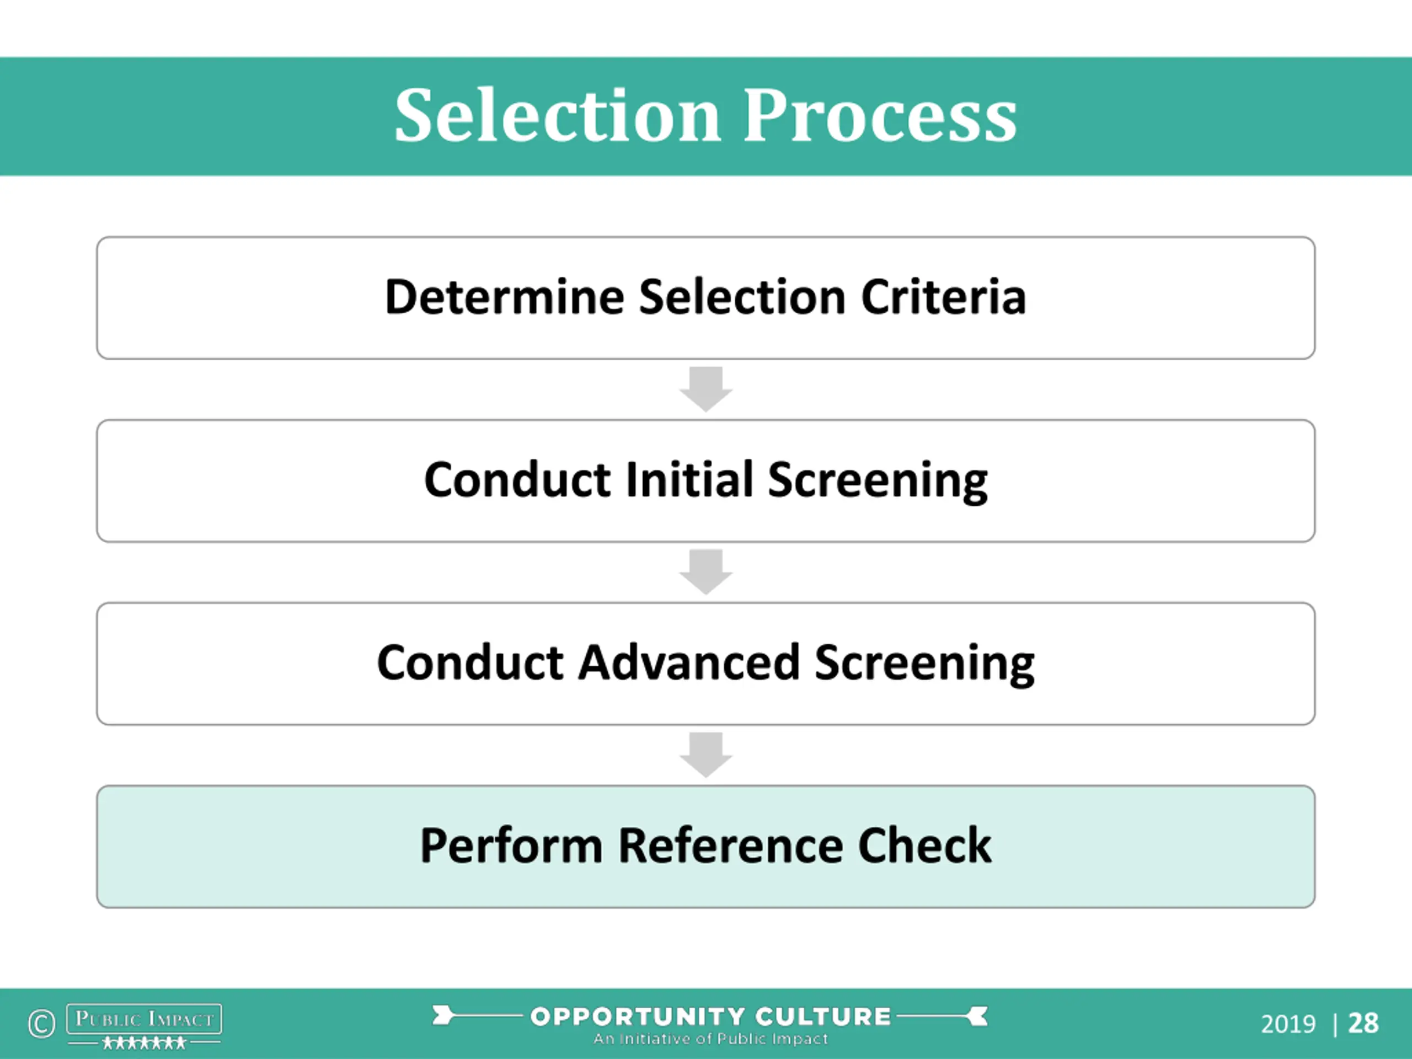Click the word "Process" in the slide title

coord(880,116)
